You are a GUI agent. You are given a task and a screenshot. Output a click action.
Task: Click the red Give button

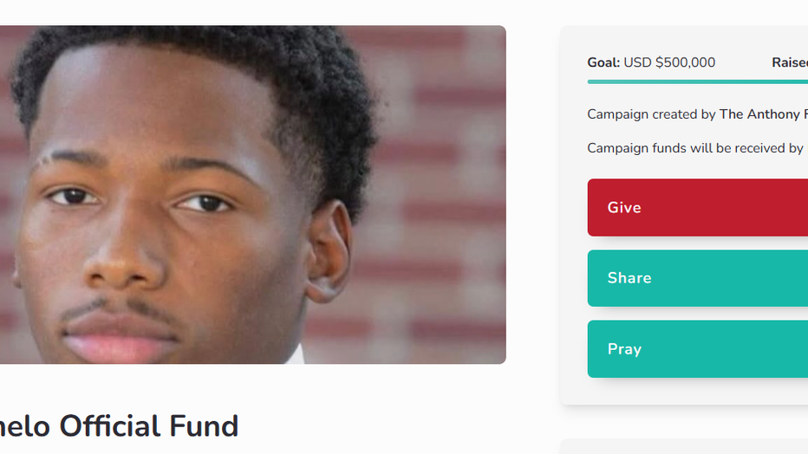(698, 207)
